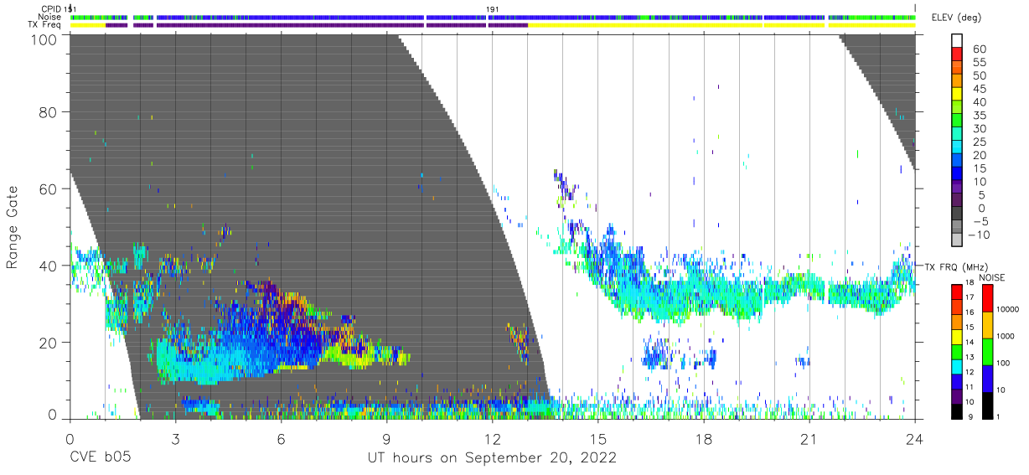Click the '25' label on ELEV colorbar

[x=980, y=142]
